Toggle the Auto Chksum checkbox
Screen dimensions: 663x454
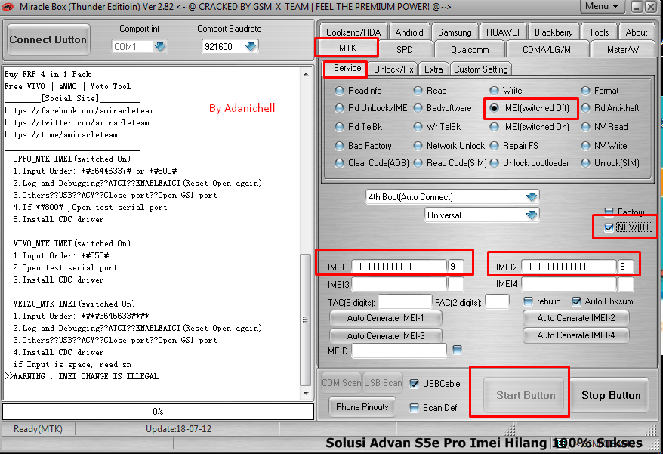tap(576, 301)
